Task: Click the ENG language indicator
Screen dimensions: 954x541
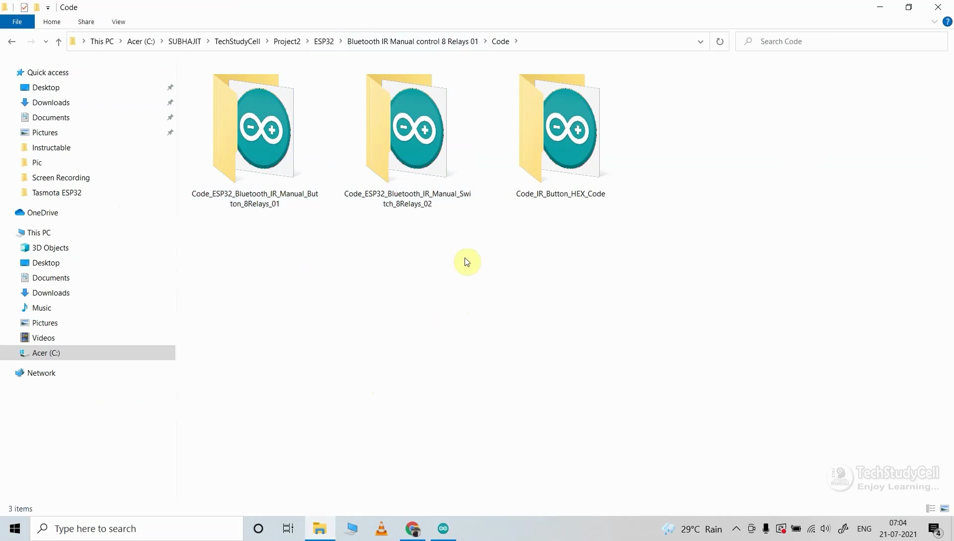Action: click(864, 529)
